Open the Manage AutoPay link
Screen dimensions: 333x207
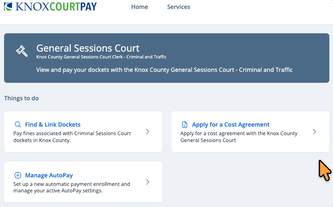49,175
